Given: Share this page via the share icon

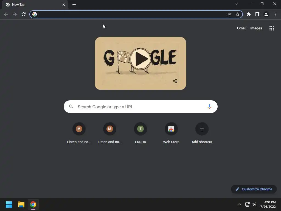Looking at the screenshot, I should click(229, 14).
